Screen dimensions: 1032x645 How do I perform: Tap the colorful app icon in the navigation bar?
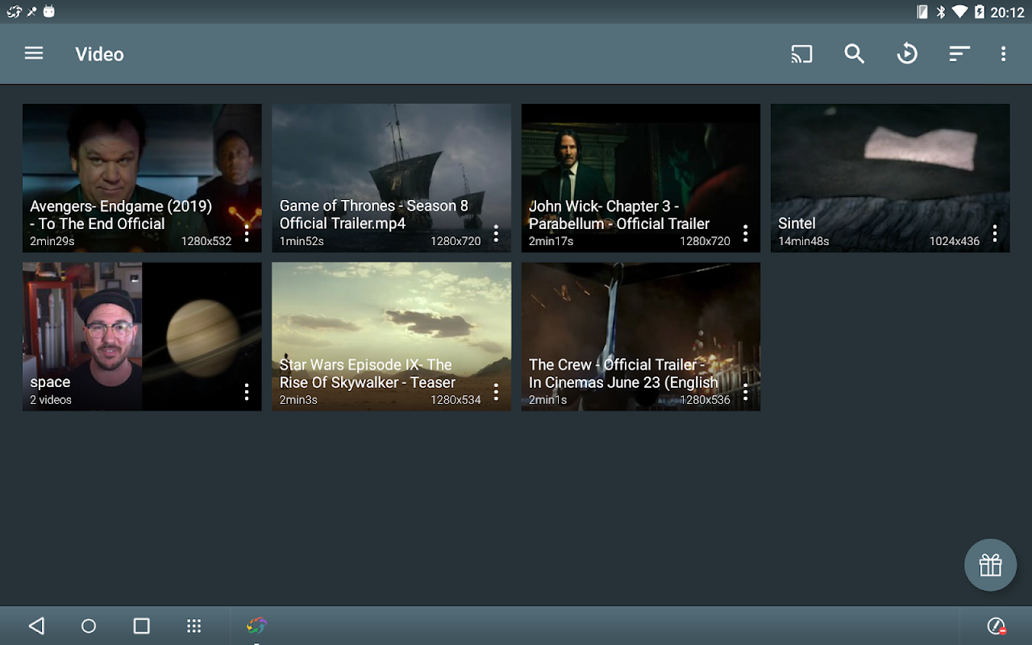[x=256, y=624]
